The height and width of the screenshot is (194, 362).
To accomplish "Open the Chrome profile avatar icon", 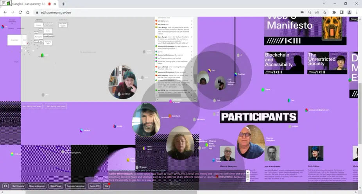I will click(349, 12).
